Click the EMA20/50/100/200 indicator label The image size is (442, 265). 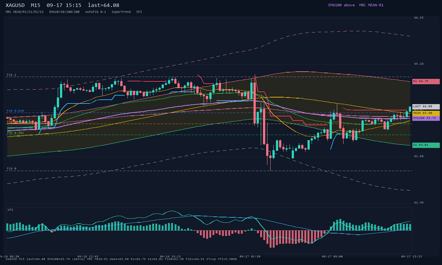64,12
